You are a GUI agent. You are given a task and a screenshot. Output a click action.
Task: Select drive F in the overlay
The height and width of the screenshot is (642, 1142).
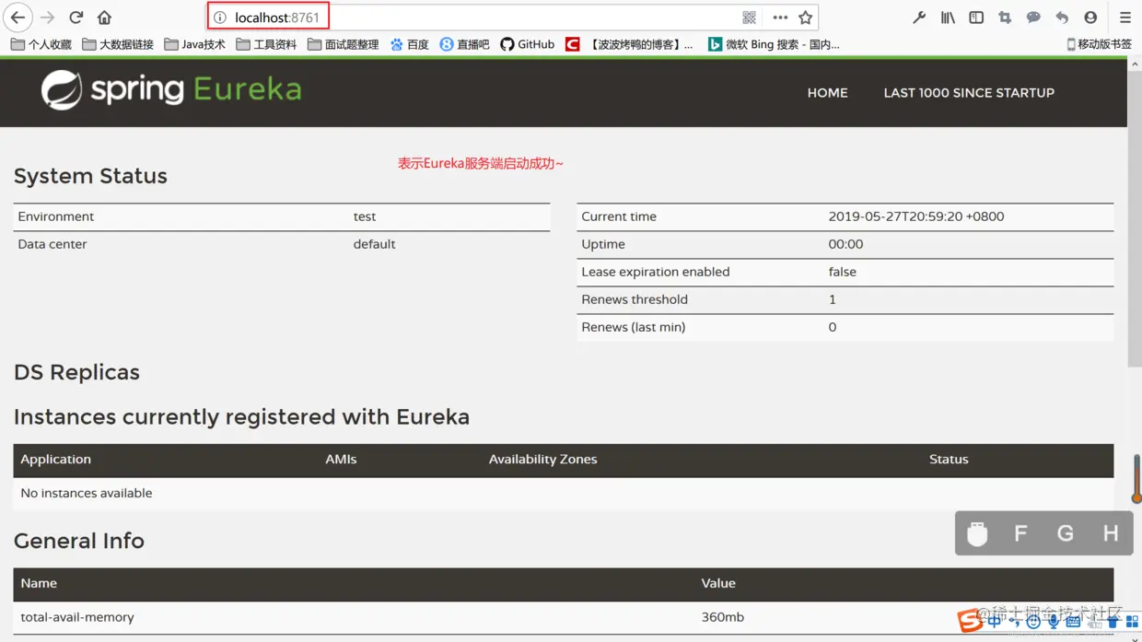1020,533
